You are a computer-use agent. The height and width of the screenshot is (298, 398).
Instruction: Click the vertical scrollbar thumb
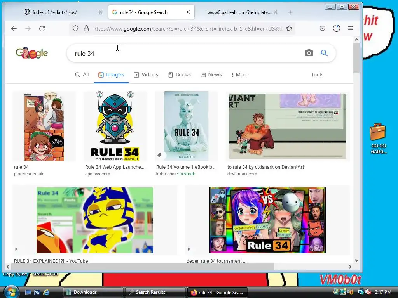tap(356, 58)
